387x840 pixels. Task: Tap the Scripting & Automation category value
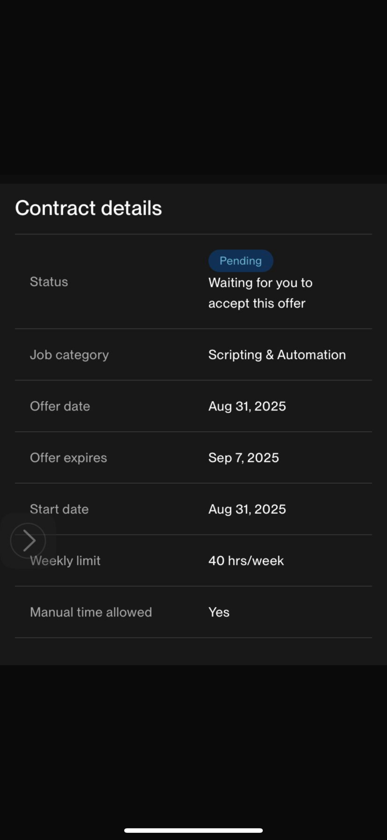tap(277, 355)
